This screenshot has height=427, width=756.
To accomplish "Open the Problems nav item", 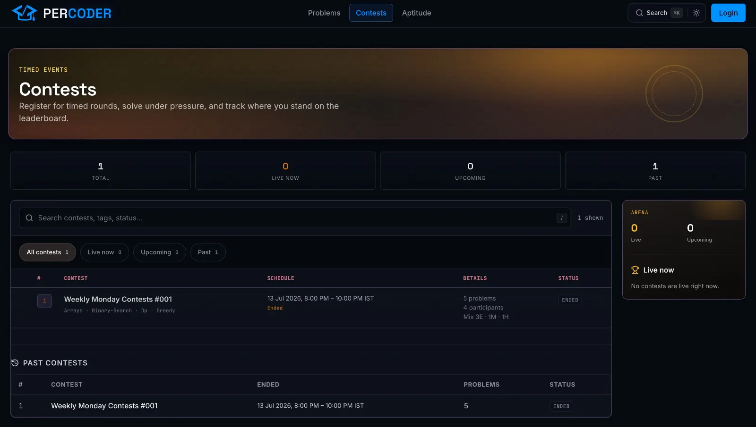I will [324, 13].
